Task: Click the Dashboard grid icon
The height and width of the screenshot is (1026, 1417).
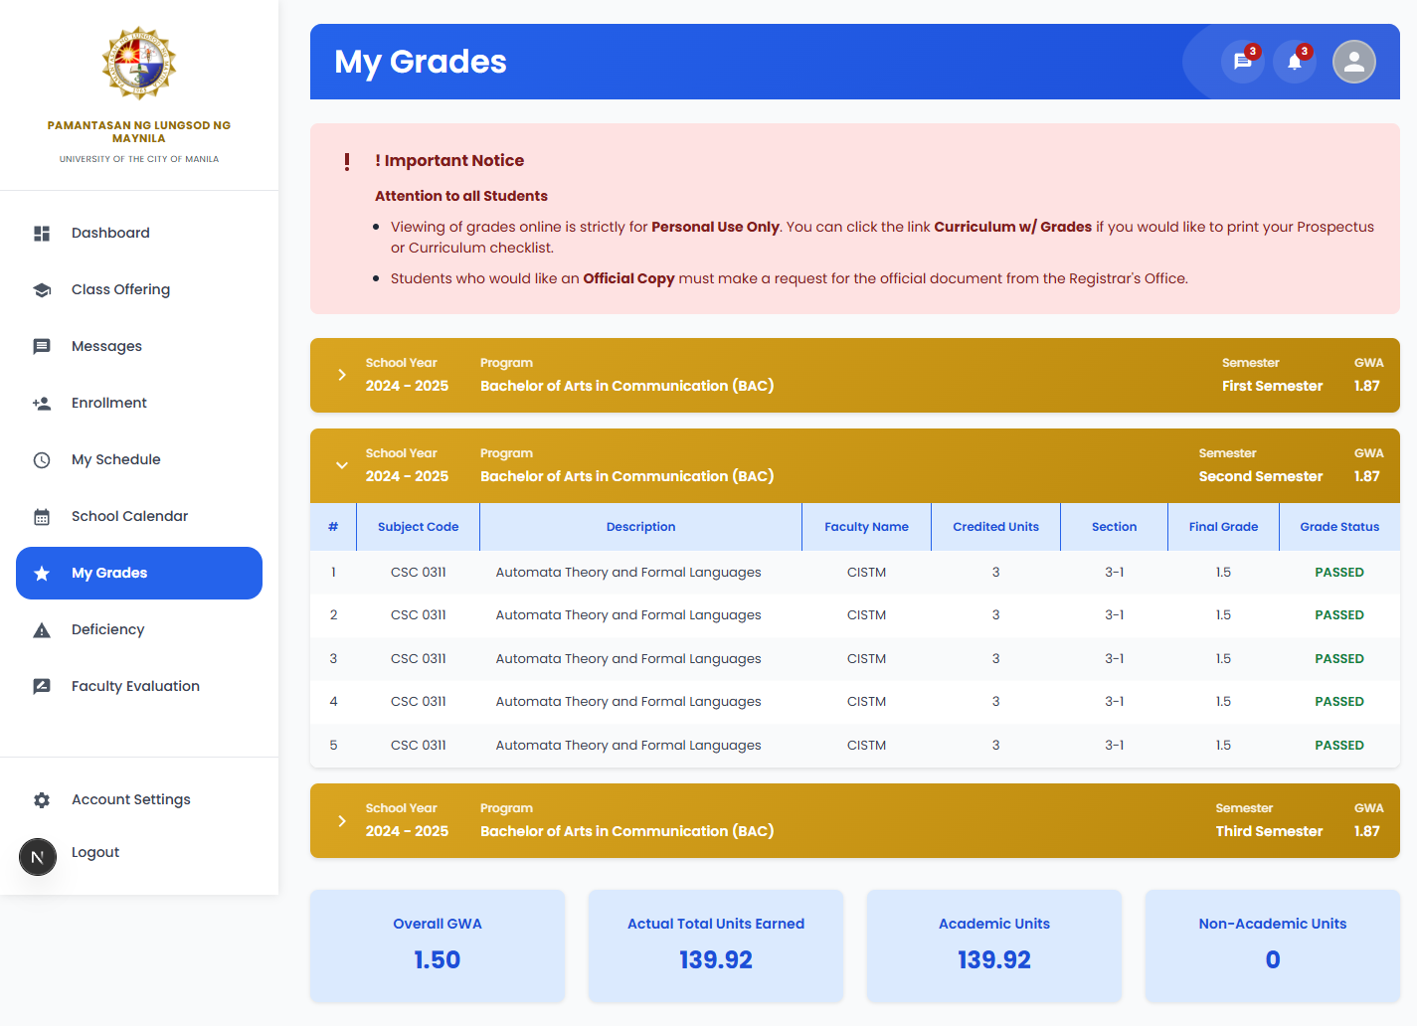Action: click(x=42, y=233)
